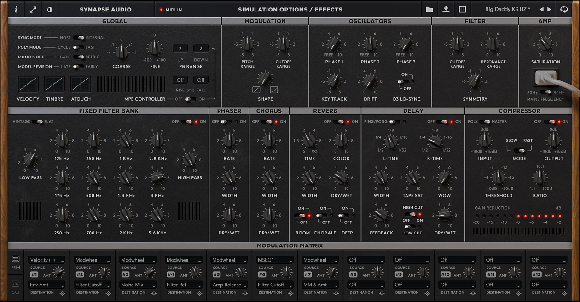Click the refresh arrows icon at top right
Viewport: 580px width, 302px height.
(x=564, y=9)
